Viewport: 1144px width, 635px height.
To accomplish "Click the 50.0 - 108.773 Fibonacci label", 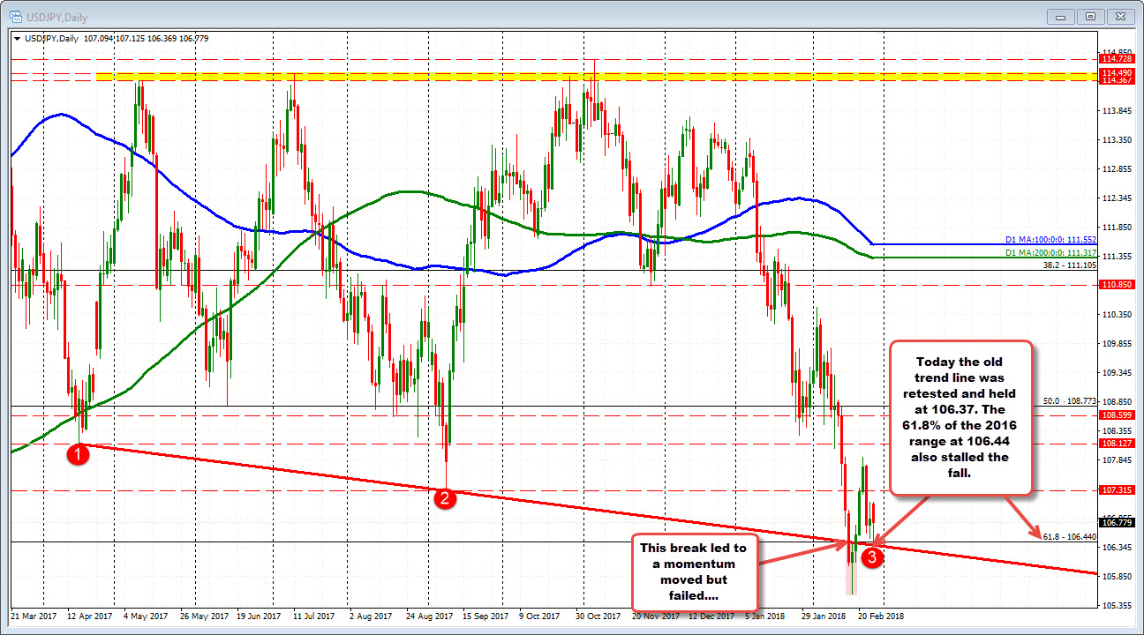I will coord(1070,400).
